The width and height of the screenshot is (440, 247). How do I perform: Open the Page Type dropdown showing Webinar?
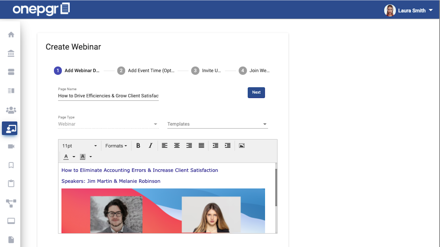(108, 124)
